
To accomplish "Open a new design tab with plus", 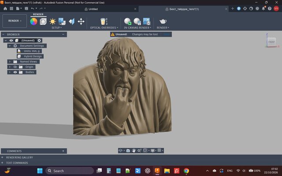I will (x=233, y=8).
